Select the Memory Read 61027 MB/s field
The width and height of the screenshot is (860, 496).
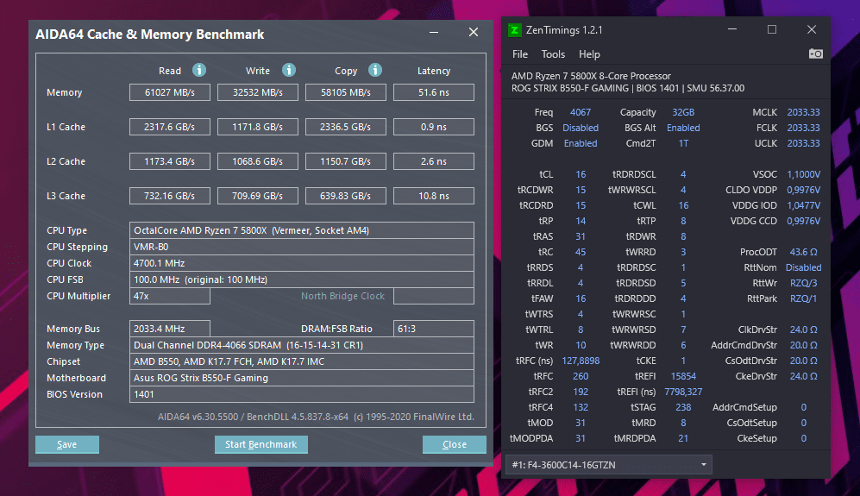click(169, 92)
